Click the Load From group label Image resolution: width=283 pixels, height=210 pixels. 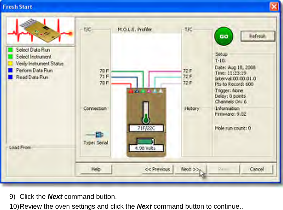pos(20,148)
